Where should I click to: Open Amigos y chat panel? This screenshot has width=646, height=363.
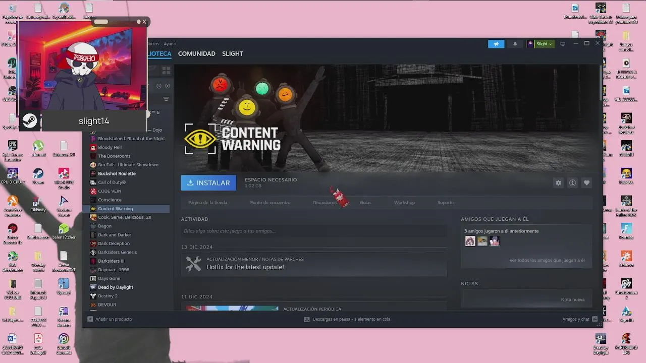(x=580, y=319)
